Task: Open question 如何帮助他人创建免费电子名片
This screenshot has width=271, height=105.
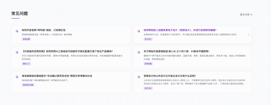Action: [x=180, y=30]
